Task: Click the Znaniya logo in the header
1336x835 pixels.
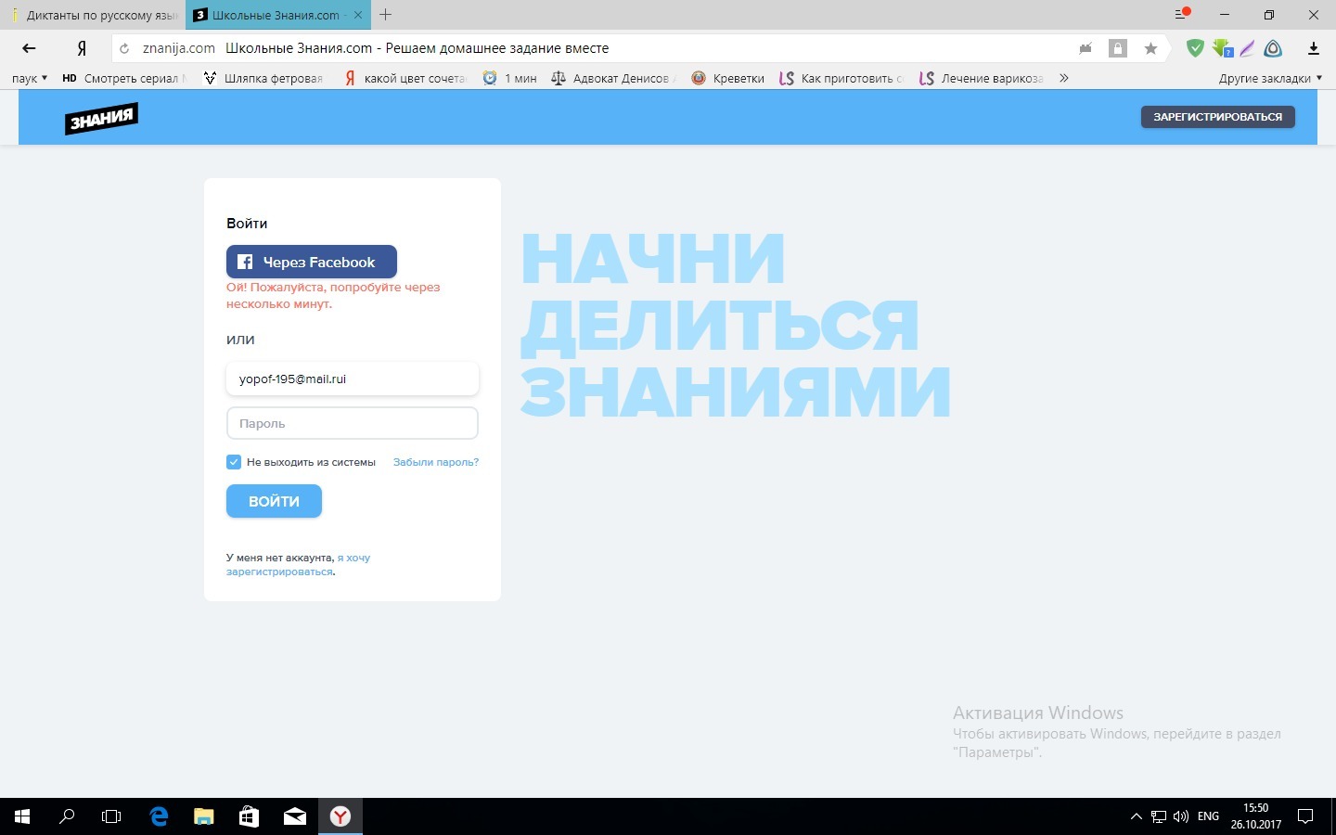Action: [x=101, y=119]
